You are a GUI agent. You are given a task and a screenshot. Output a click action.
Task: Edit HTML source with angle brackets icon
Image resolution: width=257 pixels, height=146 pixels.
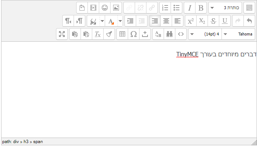pyautogui.click(x=181, y=34)
